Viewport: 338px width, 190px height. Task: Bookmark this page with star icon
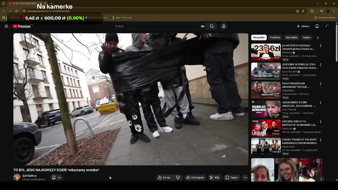click(x=303, y=11)
